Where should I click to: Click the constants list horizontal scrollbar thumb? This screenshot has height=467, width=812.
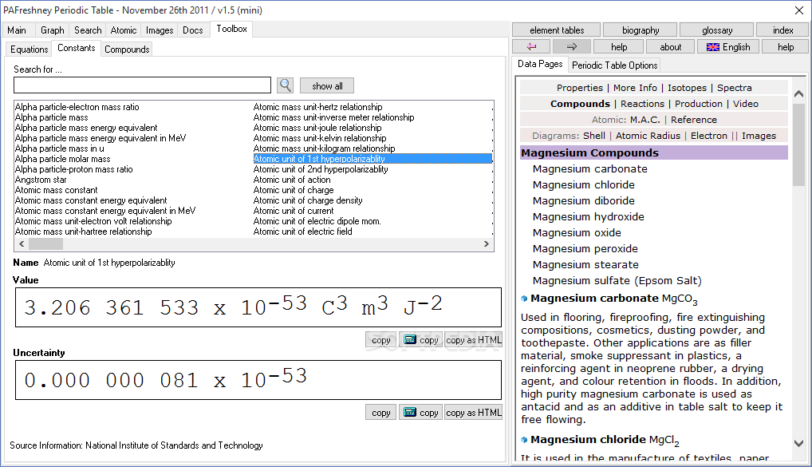click(x=45, y=243)
